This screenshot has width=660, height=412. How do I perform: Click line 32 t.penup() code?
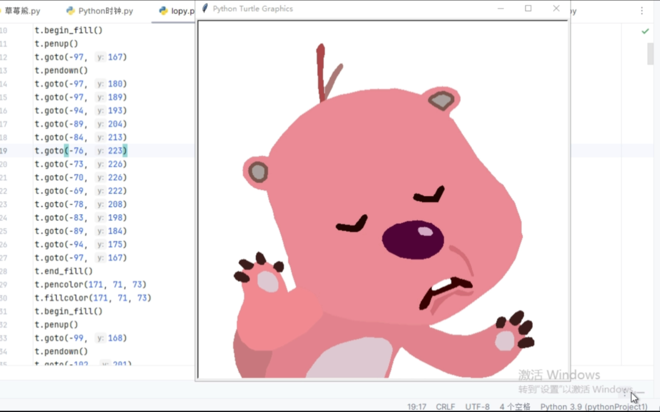(x=56, y=324)
